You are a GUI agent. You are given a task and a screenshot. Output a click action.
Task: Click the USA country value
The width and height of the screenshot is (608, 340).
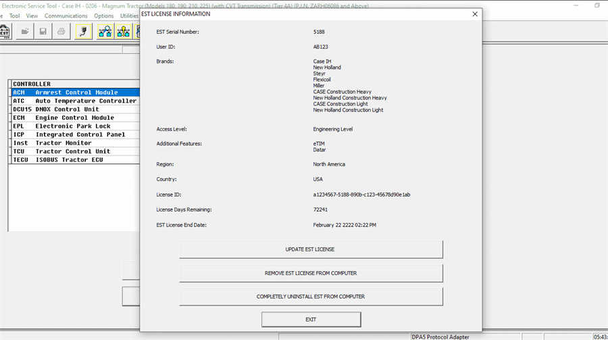(318, 179)
